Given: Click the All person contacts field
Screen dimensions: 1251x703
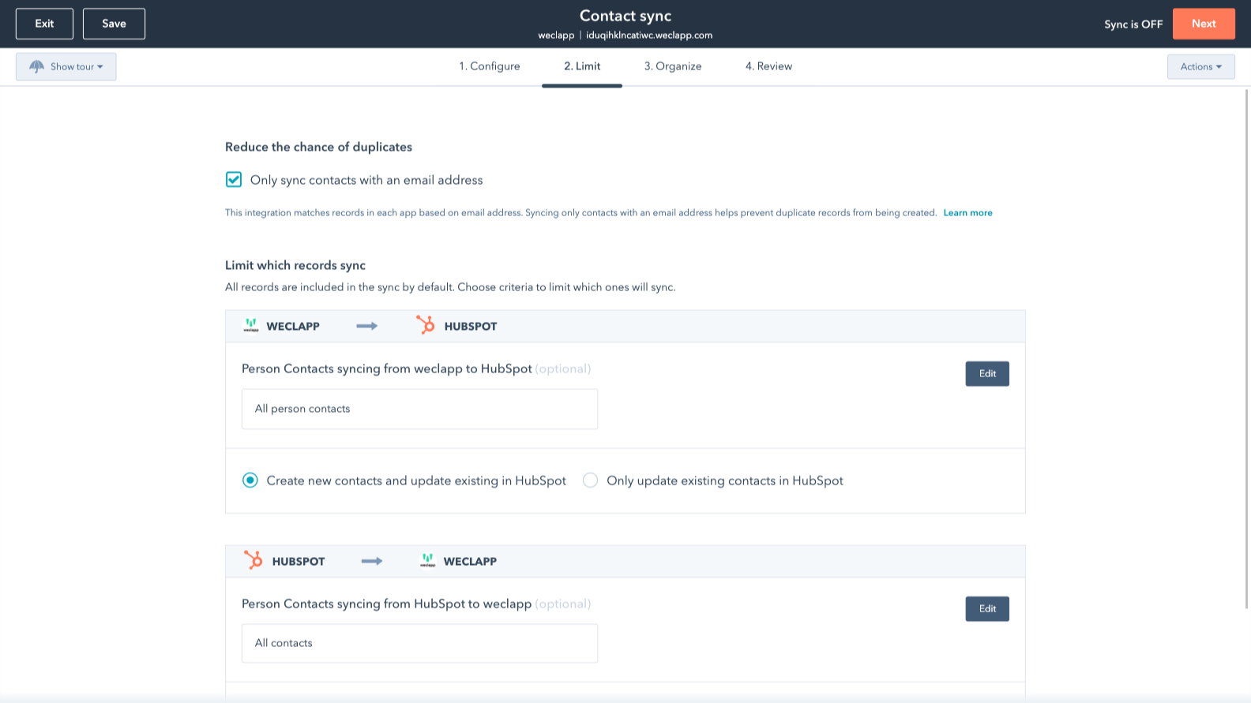Looking at the screenshot, I should [419, 409].
